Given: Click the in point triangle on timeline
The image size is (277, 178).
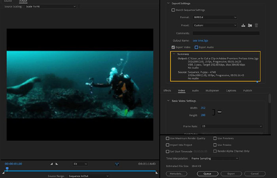Looking at the screenshot, I should click(x=3, y=172).
